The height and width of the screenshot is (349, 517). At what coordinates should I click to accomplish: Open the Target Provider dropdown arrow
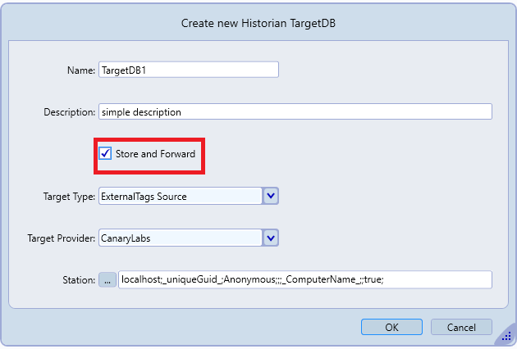272,238
